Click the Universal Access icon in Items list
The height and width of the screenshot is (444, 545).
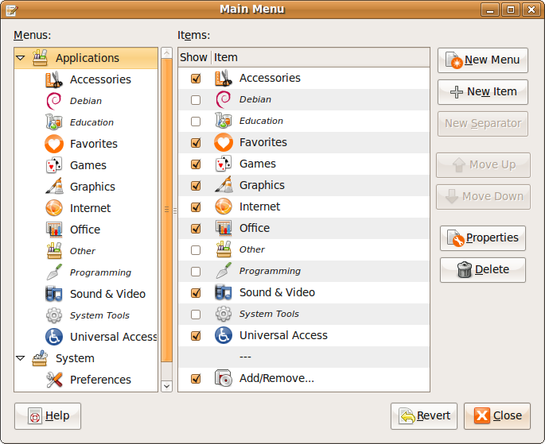pyautogui.click(x=224, y=335)
